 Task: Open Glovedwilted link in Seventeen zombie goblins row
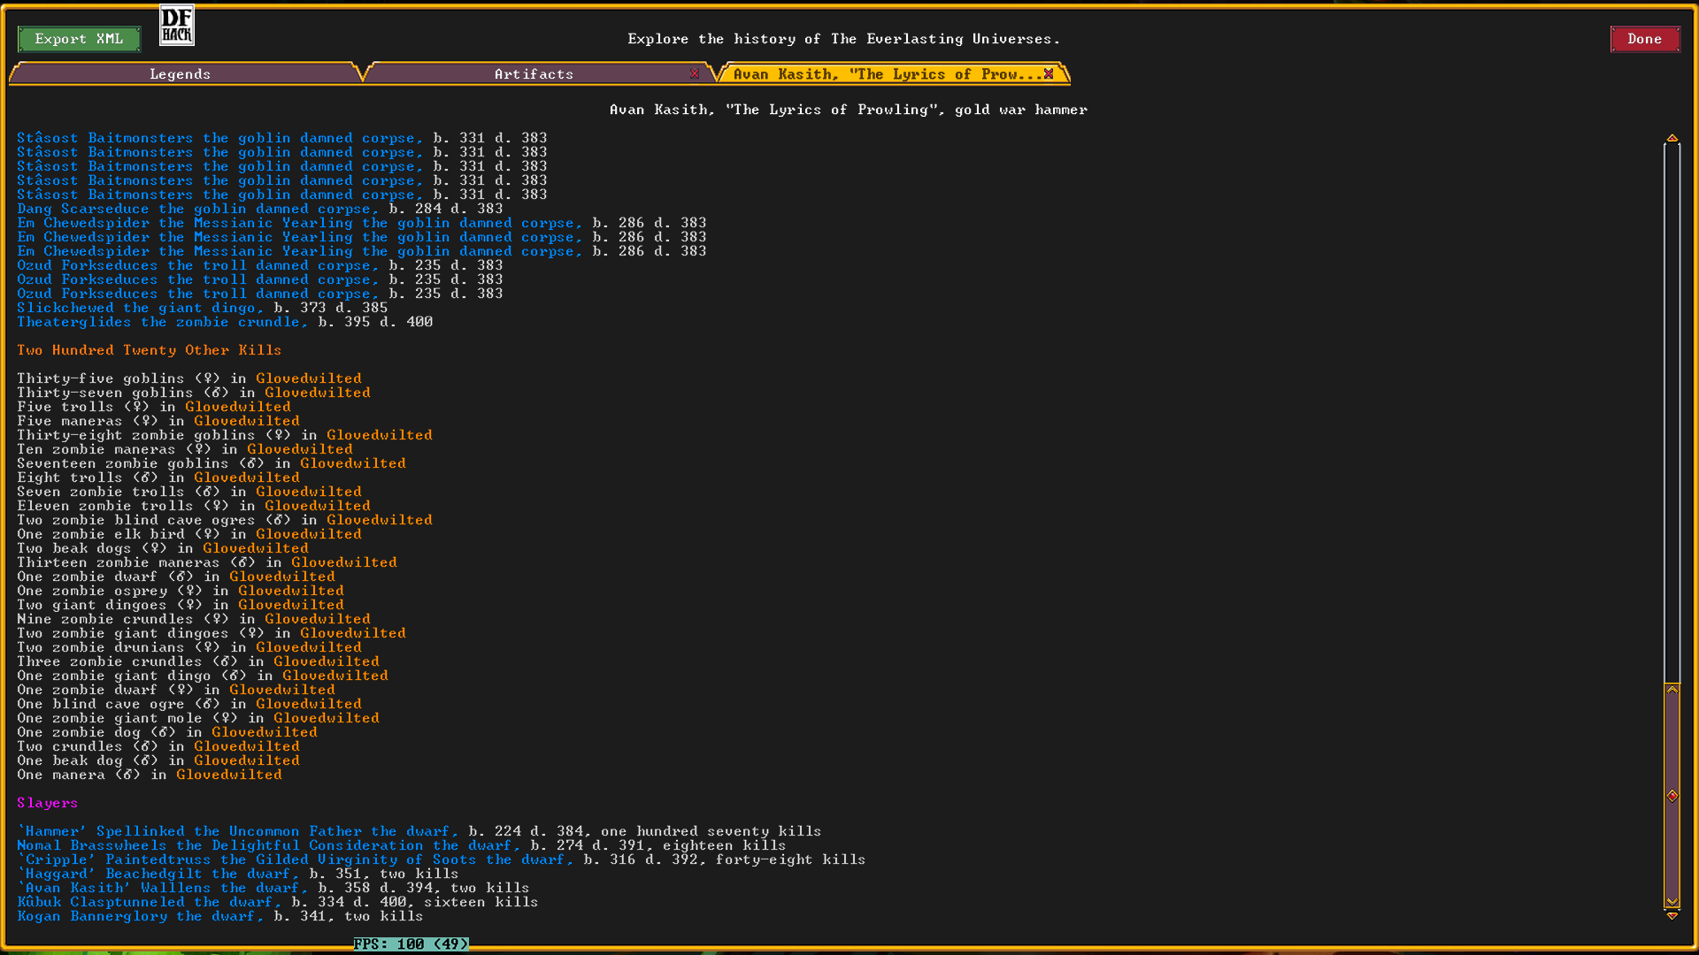[353, 464]
